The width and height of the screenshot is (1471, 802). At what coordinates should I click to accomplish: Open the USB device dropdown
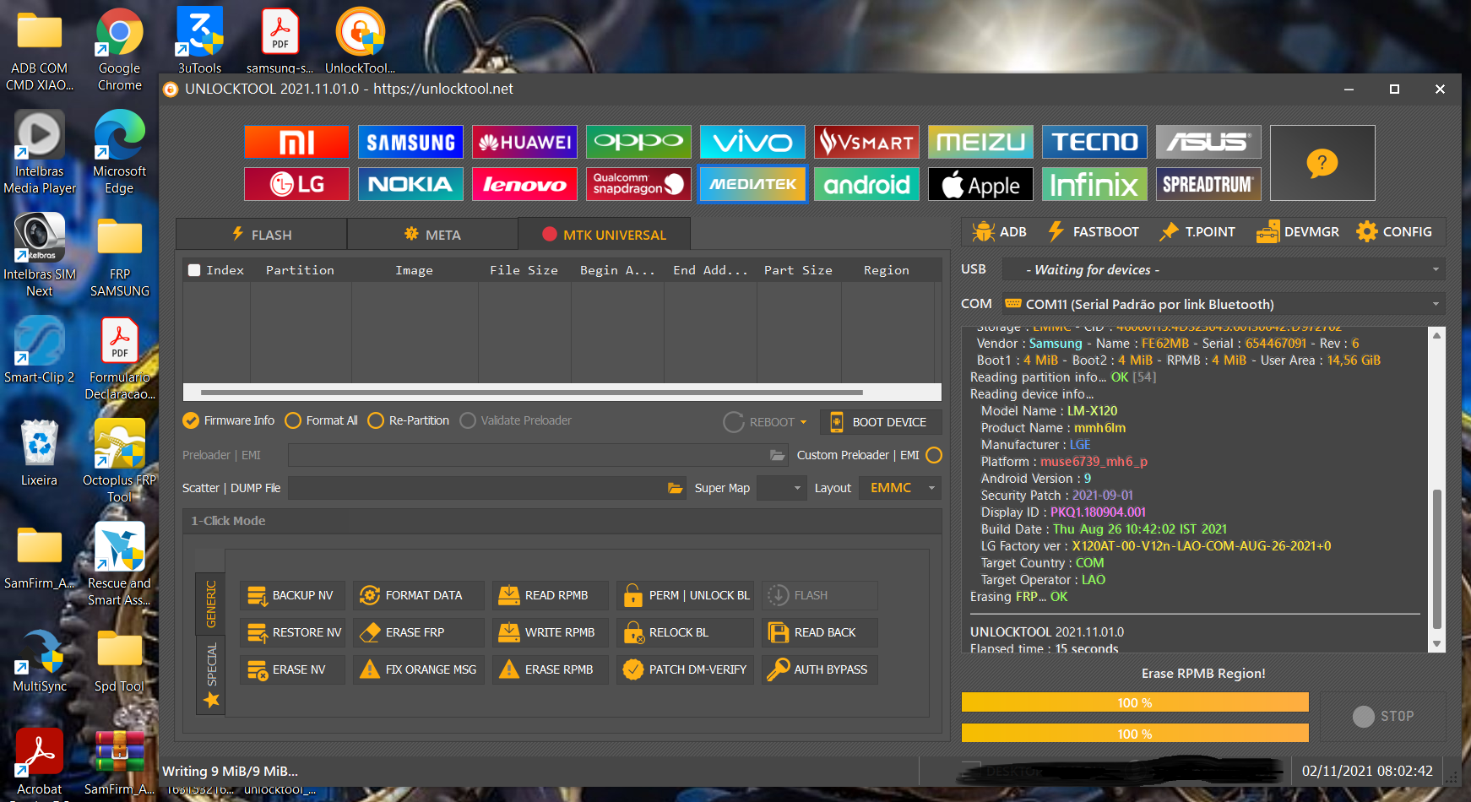1224,269
